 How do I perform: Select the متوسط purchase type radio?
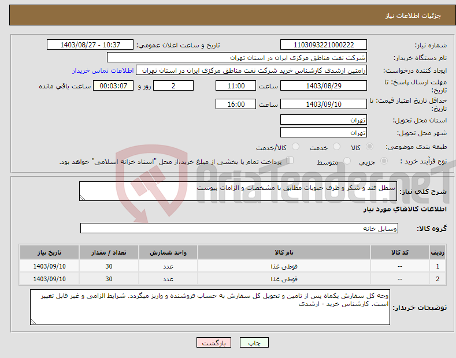pos(347,161)
